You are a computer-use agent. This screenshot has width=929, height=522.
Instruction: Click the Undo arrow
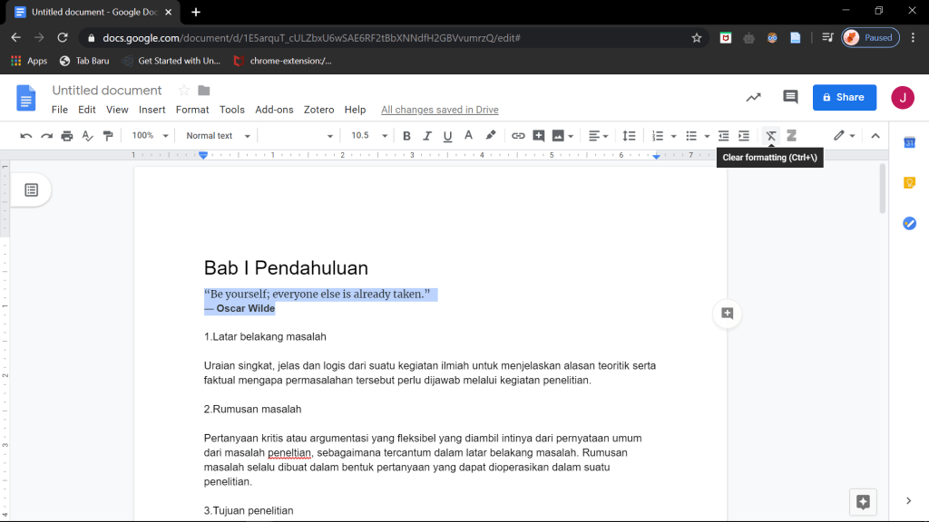(25, 136)
